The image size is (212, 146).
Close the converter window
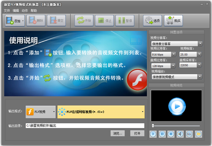(x=207, y=4)
